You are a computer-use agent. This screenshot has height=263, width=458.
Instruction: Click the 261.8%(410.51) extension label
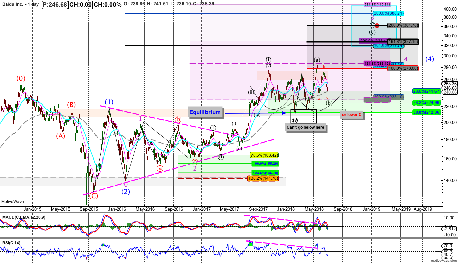click(378, 5)
